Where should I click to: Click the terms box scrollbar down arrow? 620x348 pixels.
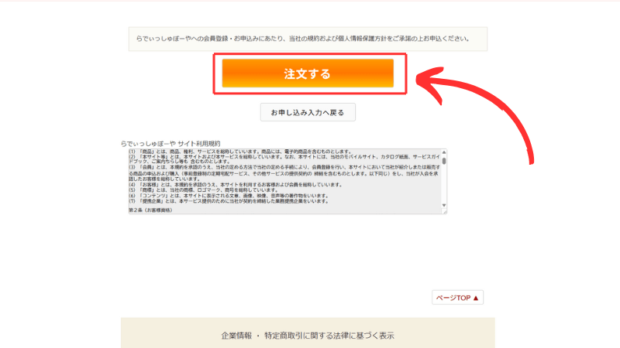point(445,210)
